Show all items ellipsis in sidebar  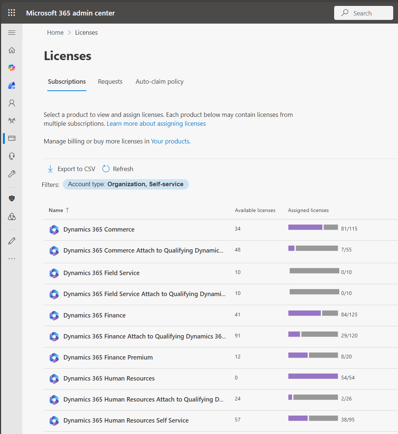click(12, 258)
